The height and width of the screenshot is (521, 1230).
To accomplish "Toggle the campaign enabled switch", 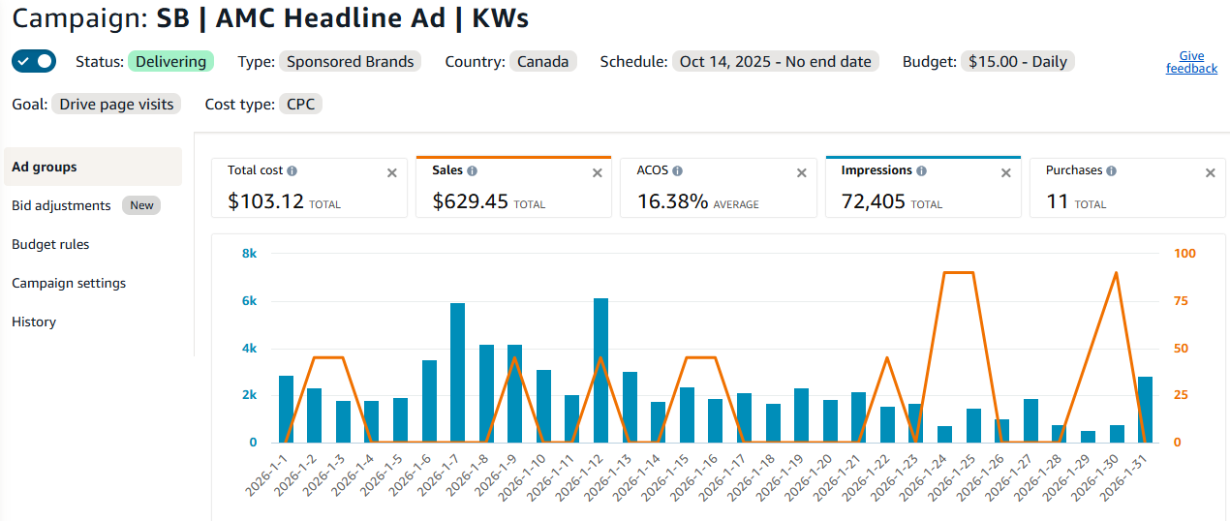I will (x=34, y=61).
